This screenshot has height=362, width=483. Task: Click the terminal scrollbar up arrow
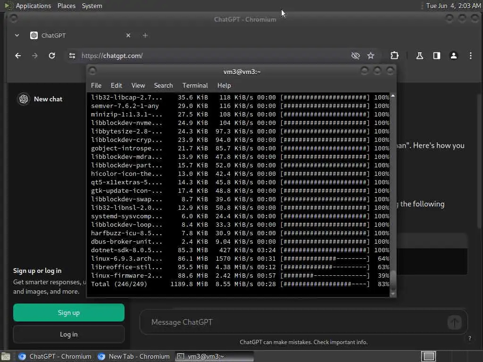coord(393,96)
